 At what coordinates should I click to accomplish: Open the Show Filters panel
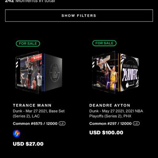[79, 15]
